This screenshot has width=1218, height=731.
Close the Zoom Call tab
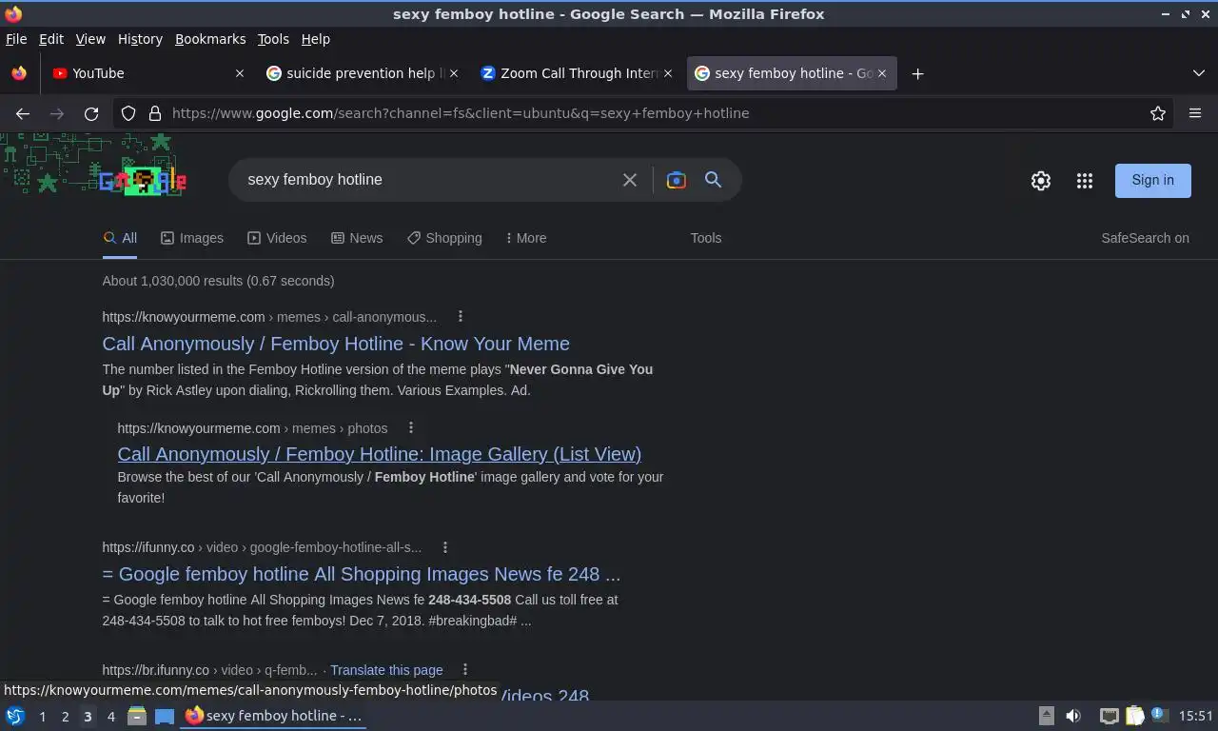tap(668, 73)
